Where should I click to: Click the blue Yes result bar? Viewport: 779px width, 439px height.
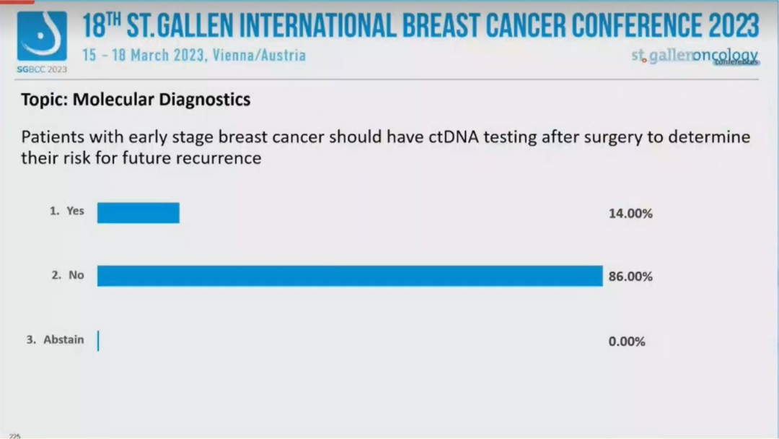click(x=138, y=213)
